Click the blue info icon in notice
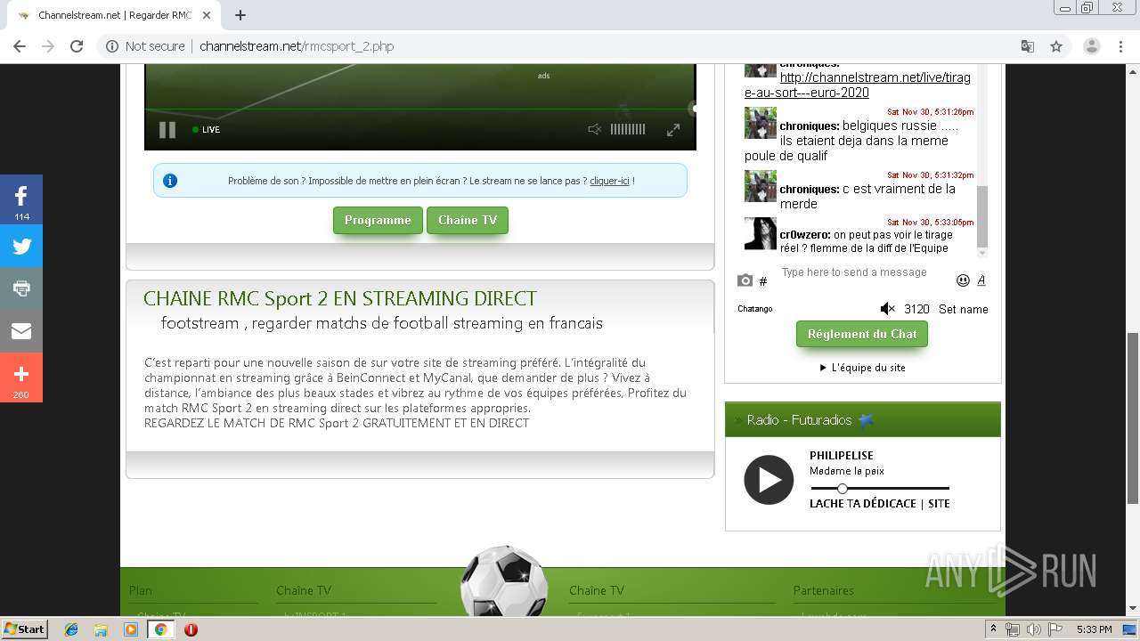Viewport: 1140px width, 641px height. click(x=170, y=181)
